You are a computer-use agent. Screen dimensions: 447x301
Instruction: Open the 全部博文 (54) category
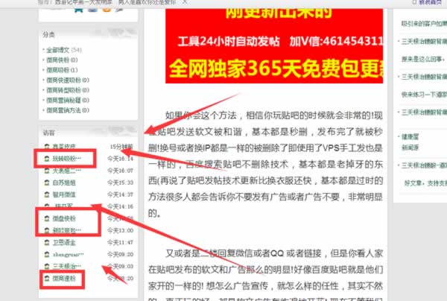pyautogui.click(x=64, y=50)
